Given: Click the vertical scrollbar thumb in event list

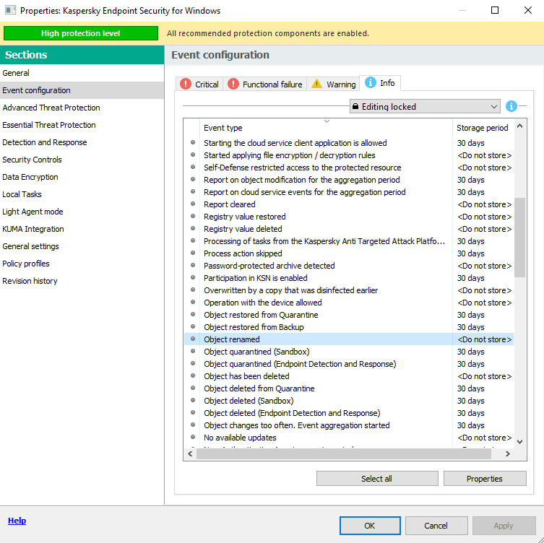Looking at the screenshot, I should pyautogui.click(x=519, y=238).
